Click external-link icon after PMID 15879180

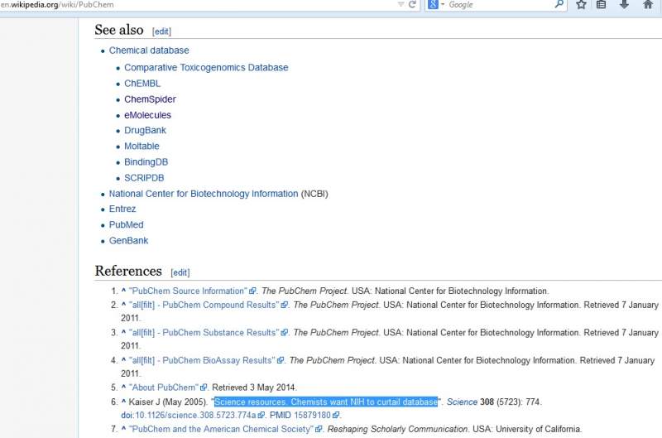pos(336,416)
